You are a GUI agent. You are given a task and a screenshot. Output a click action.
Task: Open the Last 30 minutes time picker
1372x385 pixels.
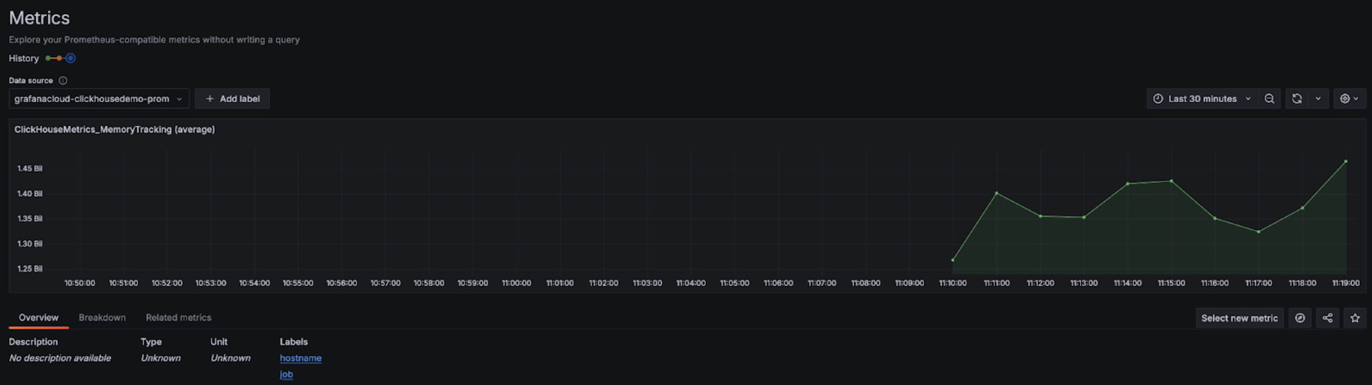tap(1202, 98)
